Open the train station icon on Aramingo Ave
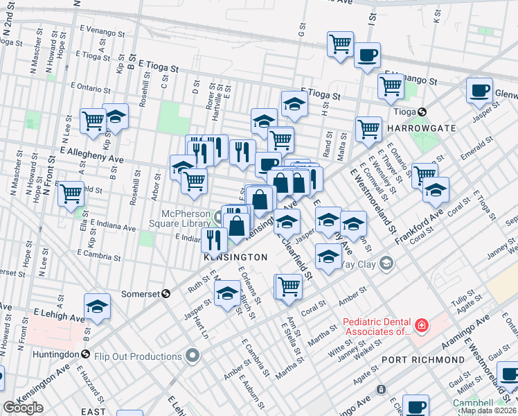The width and height of the screenshot is (518, 416). point(382,389)
